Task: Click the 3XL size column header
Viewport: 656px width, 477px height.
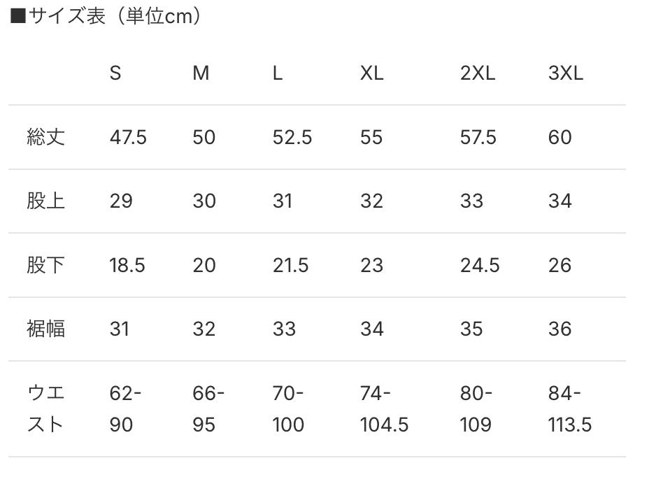Action: [565, 73]
